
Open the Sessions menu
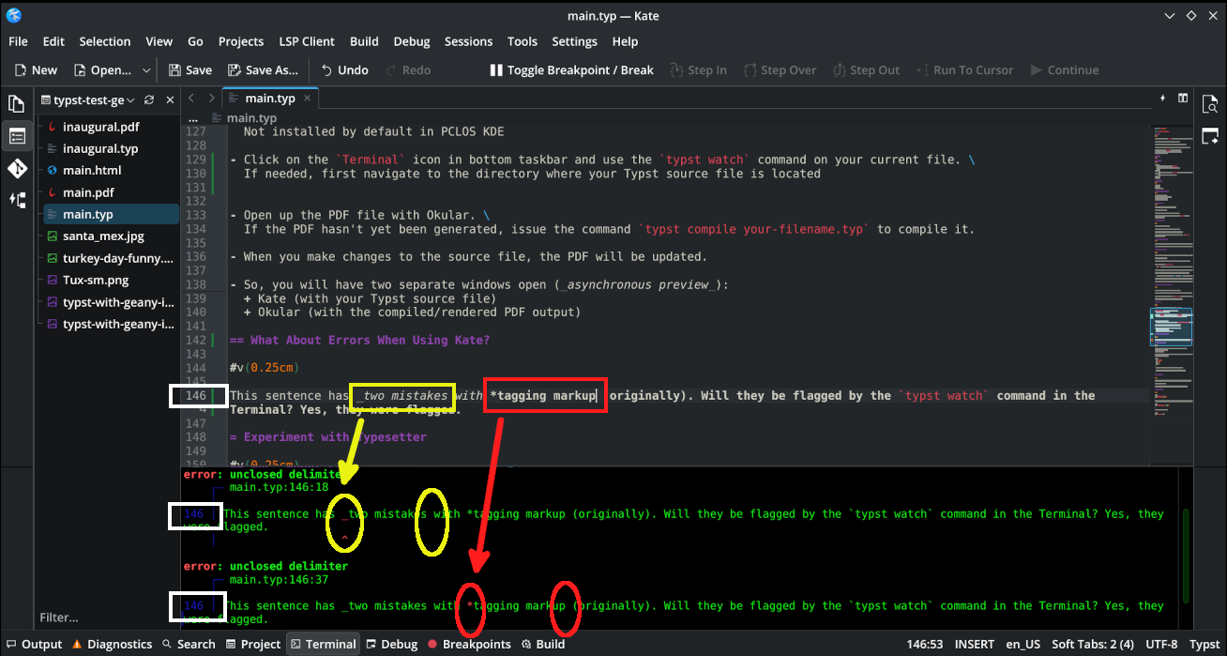coord(468,41)
